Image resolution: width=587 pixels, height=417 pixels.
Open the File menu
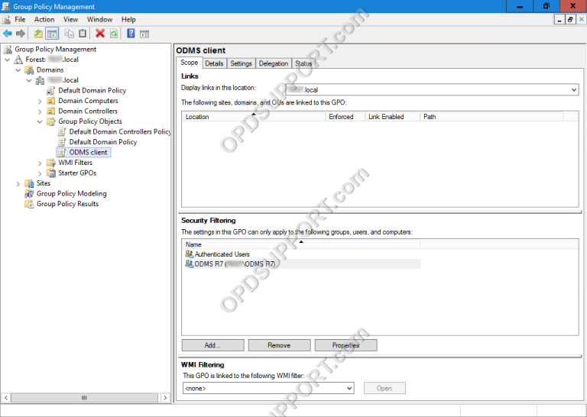point(20,19)
